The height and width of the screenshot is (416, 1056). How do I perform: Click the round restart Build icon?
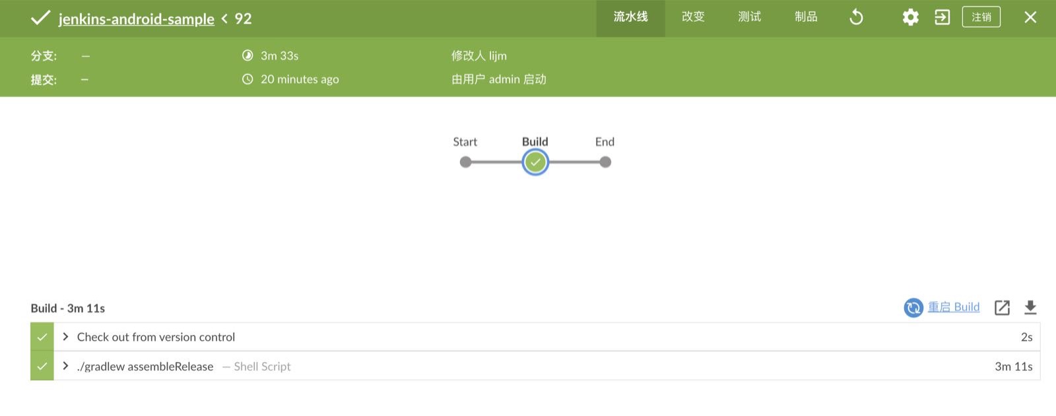(x=913, y=307)
